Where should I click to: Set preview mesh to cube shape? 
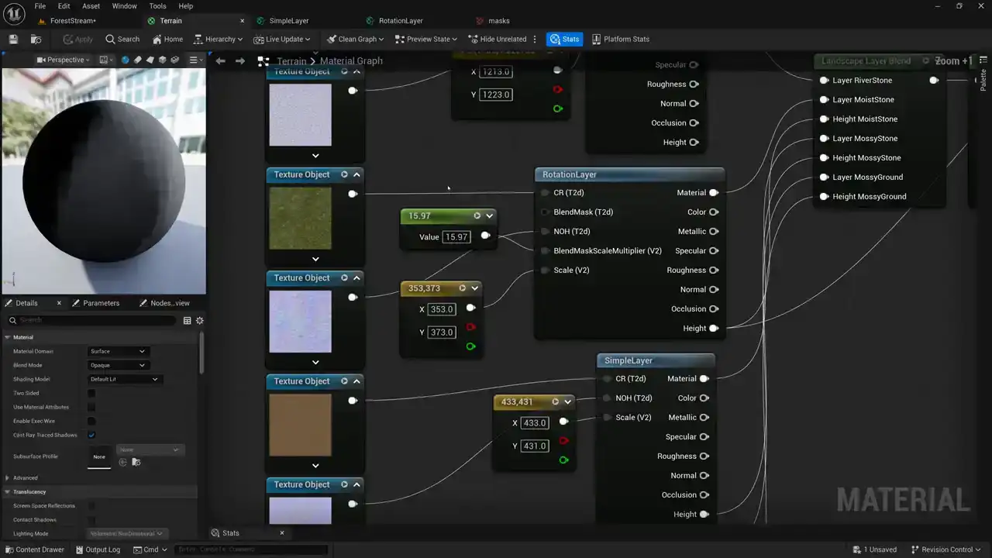click(x=163, y=60)
